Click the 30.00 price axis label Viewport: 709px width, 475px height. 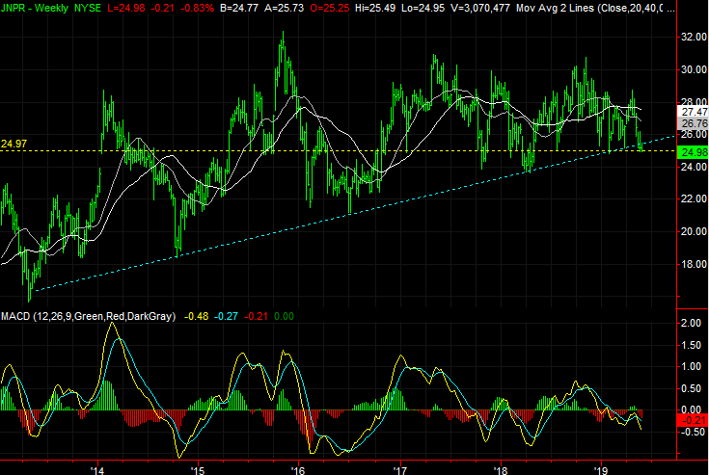[695, 69]
